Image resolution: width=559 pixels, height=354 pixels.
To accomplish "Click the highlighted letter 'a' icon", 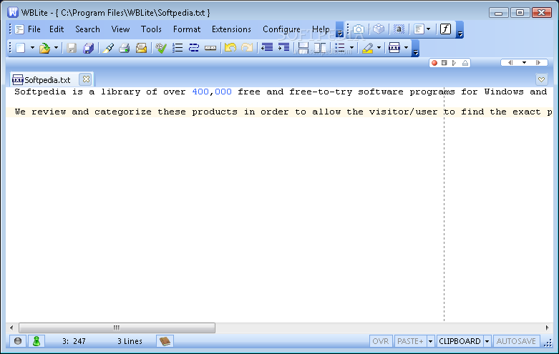I will pyautogui.click(x=399, y=29).
